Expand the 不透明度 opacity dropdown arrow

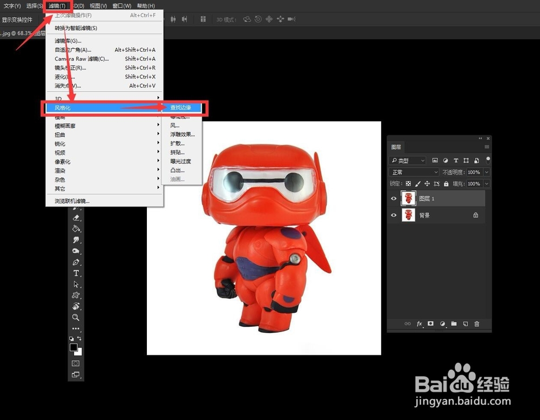tap(487, 172)
